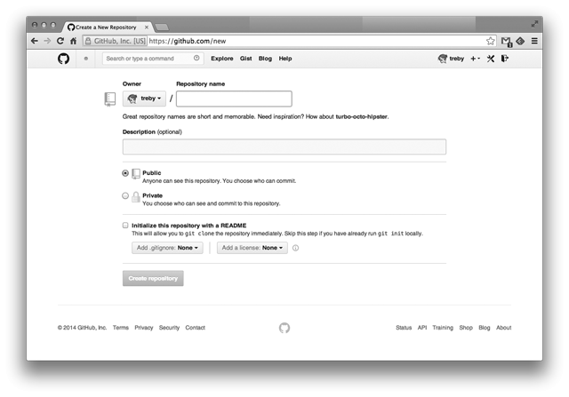The height and width of the screenshot is (397, 569).
Task: Expand the Add .gitignore dropdown
Action: coord(167,248)
